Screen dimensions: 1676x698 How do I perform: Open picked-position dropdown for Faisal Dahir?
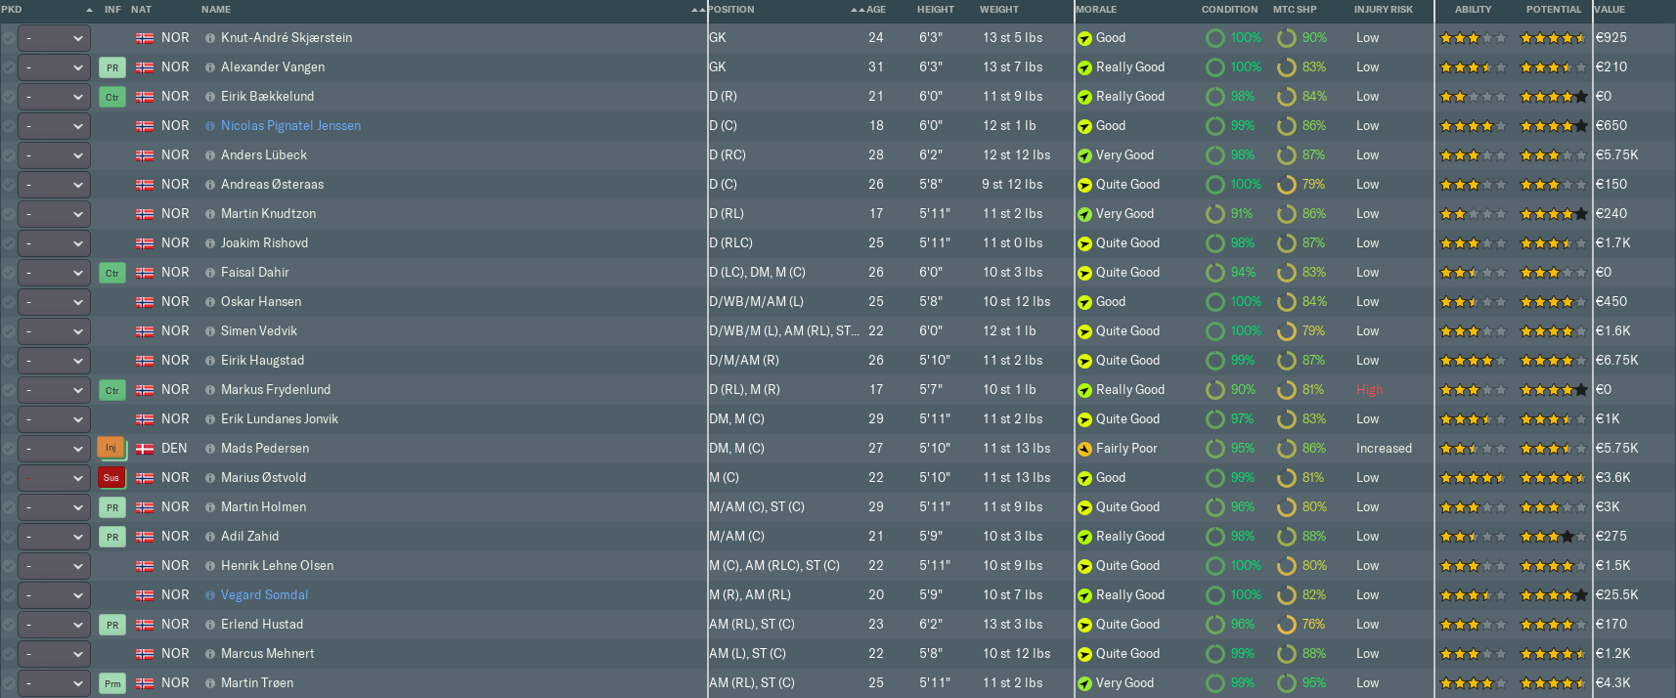point(55,273)
